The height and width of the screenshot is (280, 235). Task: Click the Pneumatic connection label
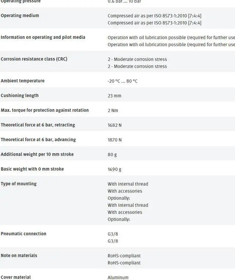click(x=23, y=234)
